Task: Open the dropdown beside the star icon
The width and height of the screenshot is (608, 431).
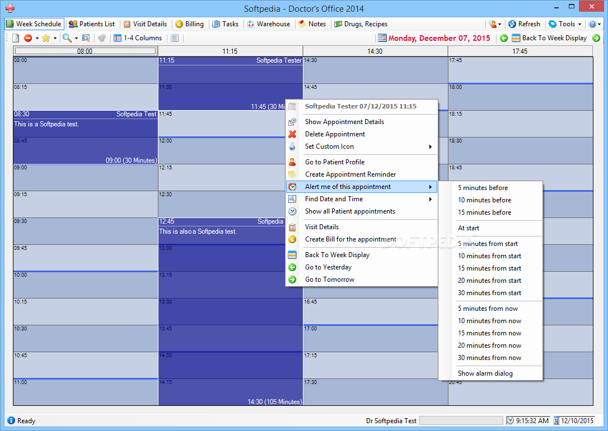Action: coord(55,38)
